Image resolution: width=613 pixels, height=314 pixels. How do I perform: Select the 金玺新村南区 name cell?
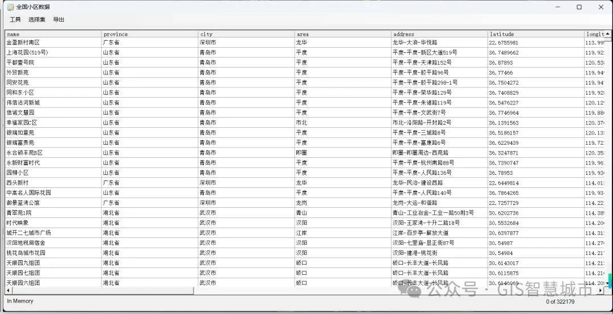[x=53, y=43]
